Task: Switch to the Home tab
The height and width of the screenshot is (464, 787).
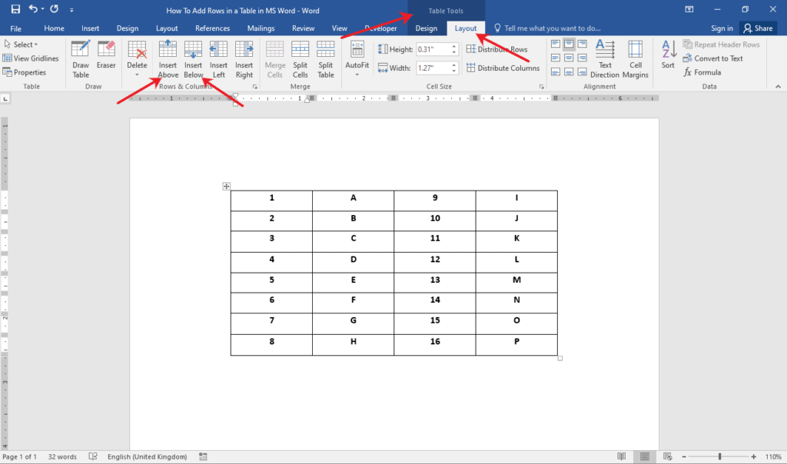Action: 55,28
